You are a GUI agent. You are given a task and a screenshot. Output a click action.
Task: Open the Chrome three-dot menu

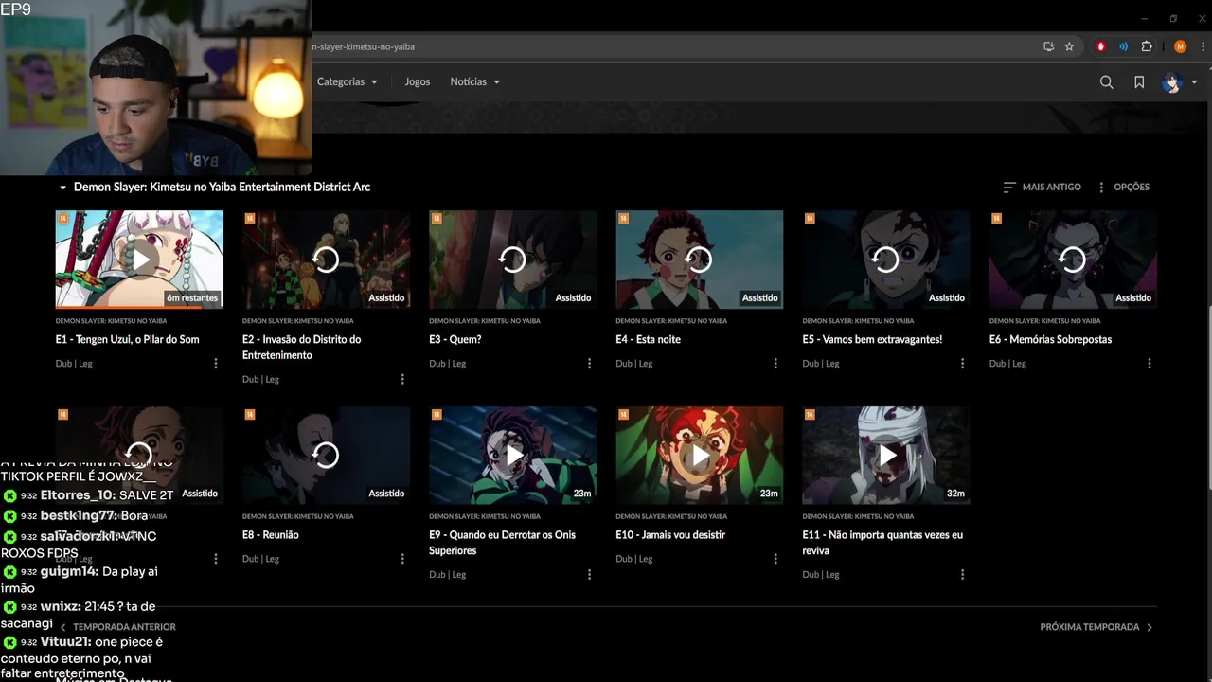coord(1202,46)
